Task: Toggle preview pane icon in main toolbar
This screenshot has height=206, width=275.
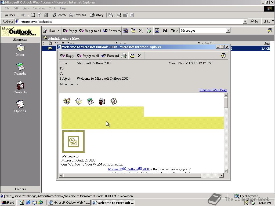Action: (157, 31)
